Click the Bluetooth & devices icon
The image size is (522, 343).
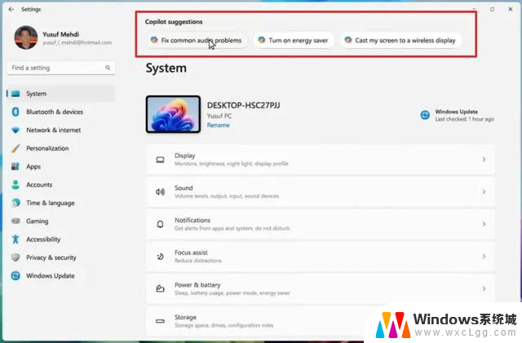click(x=15, y=112)
